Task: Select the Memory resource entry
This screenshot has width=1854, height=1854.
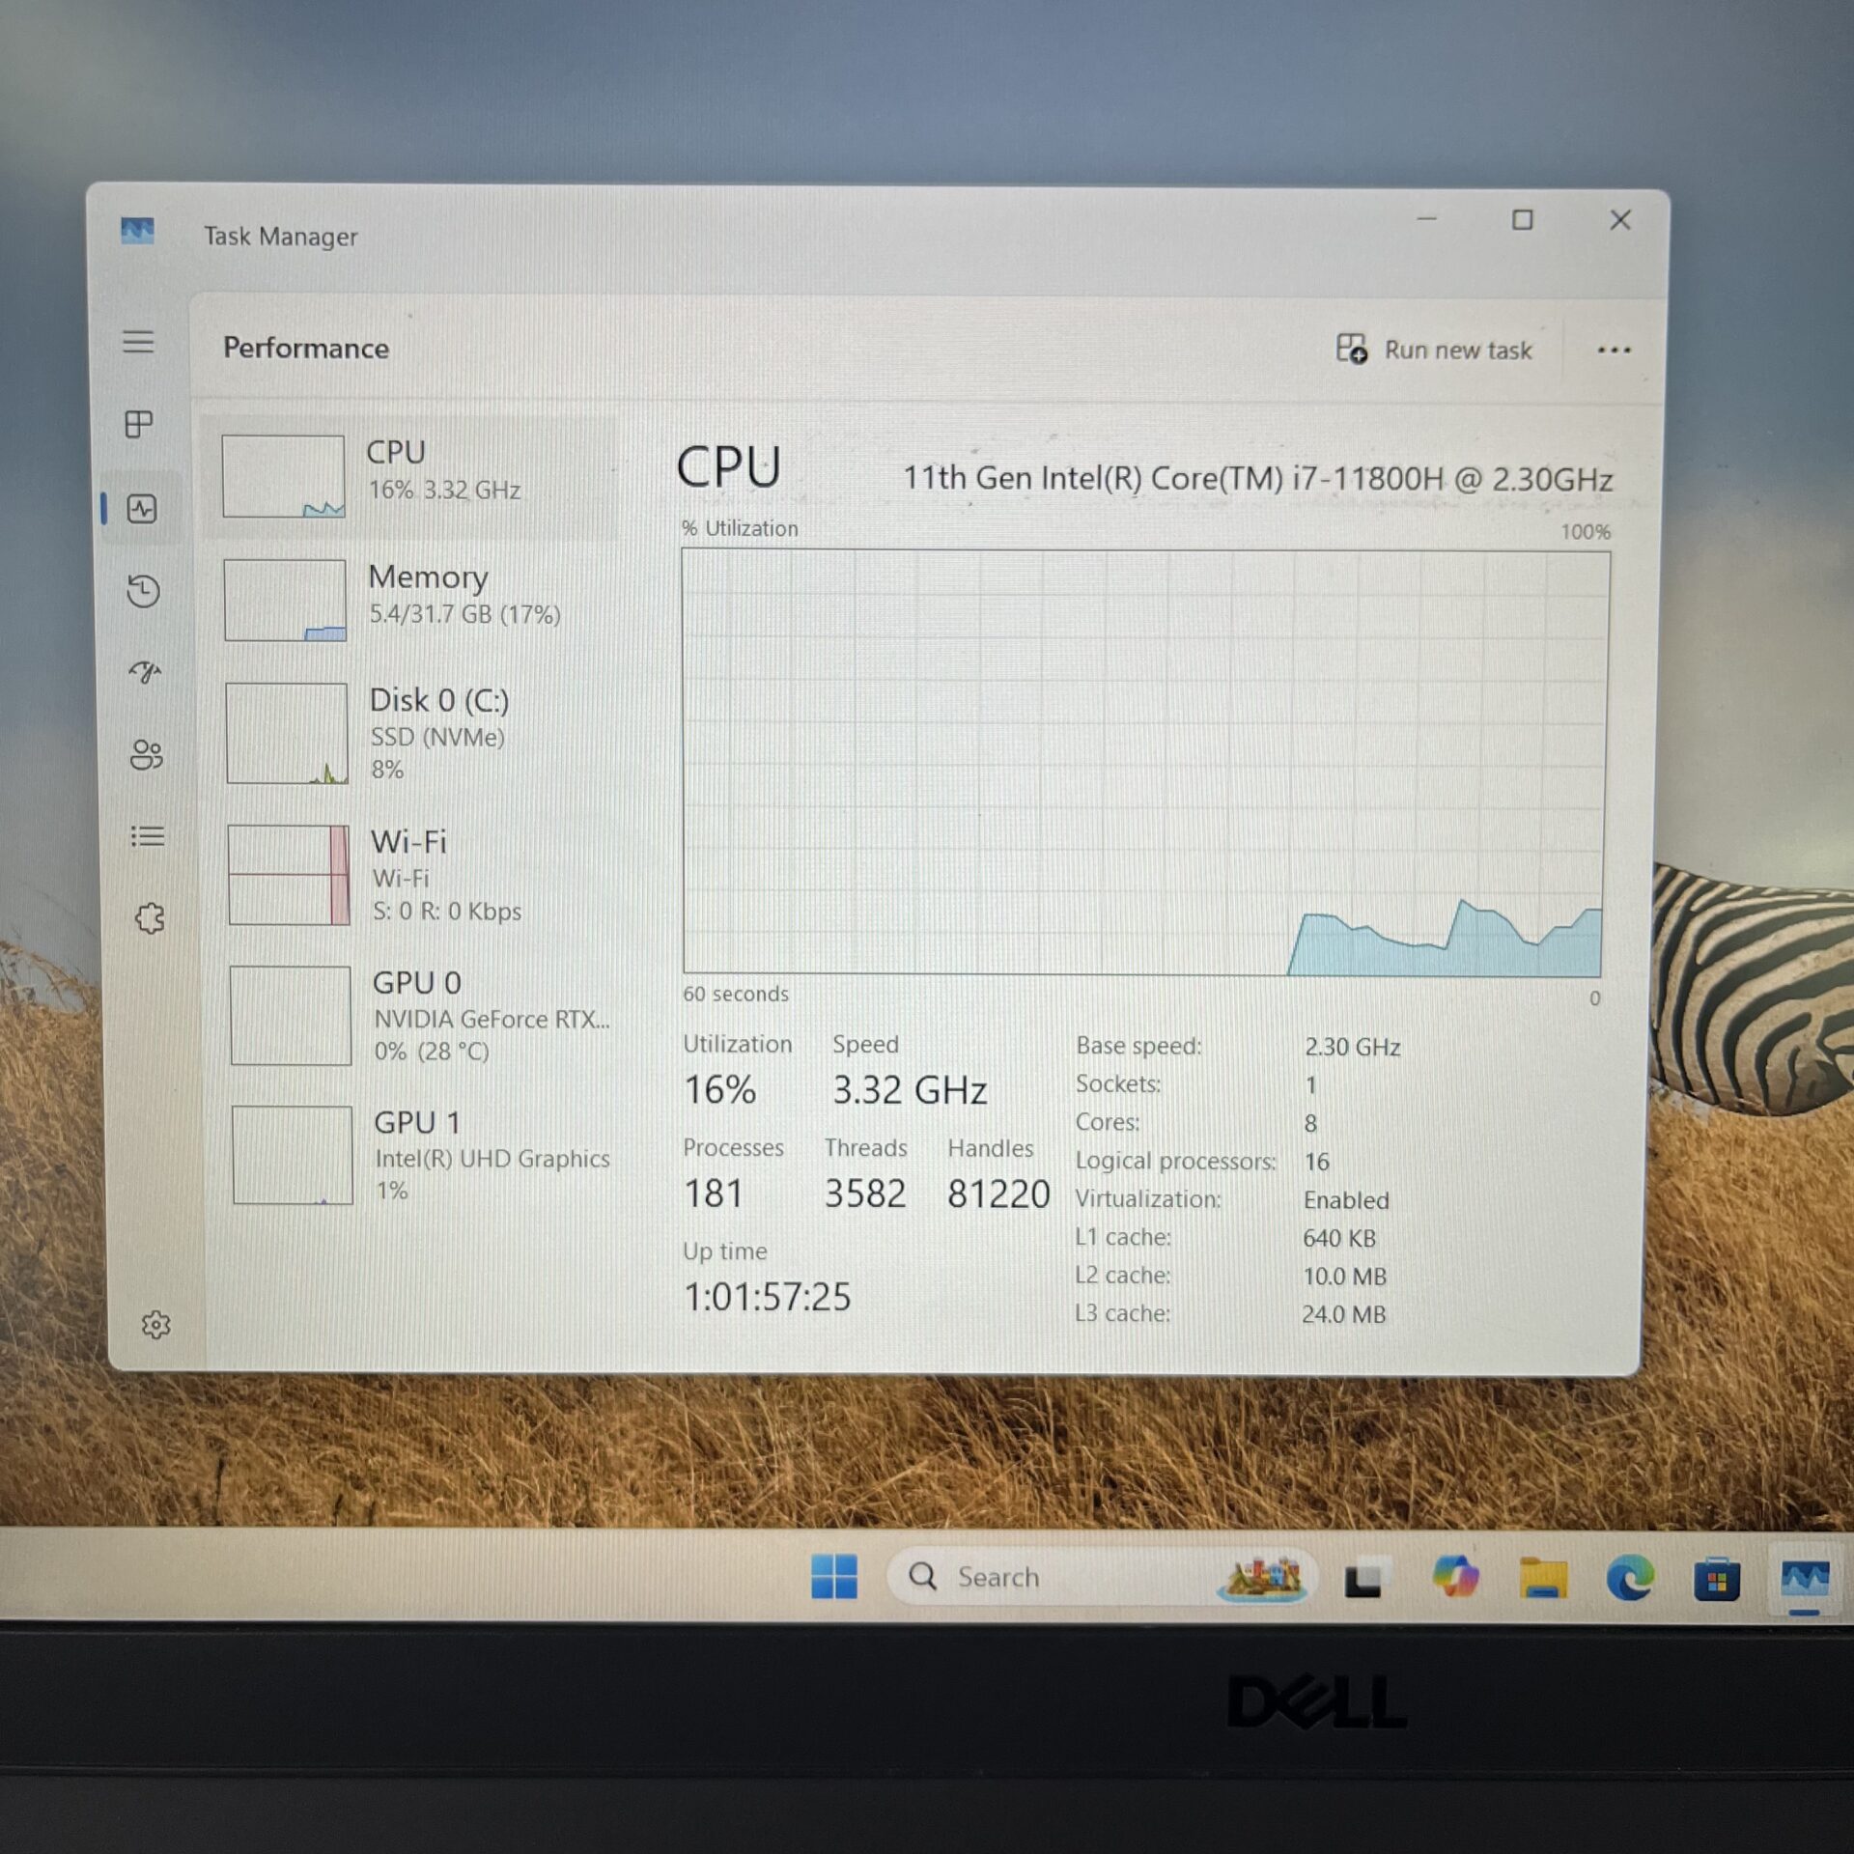Action: coord(413,600)
